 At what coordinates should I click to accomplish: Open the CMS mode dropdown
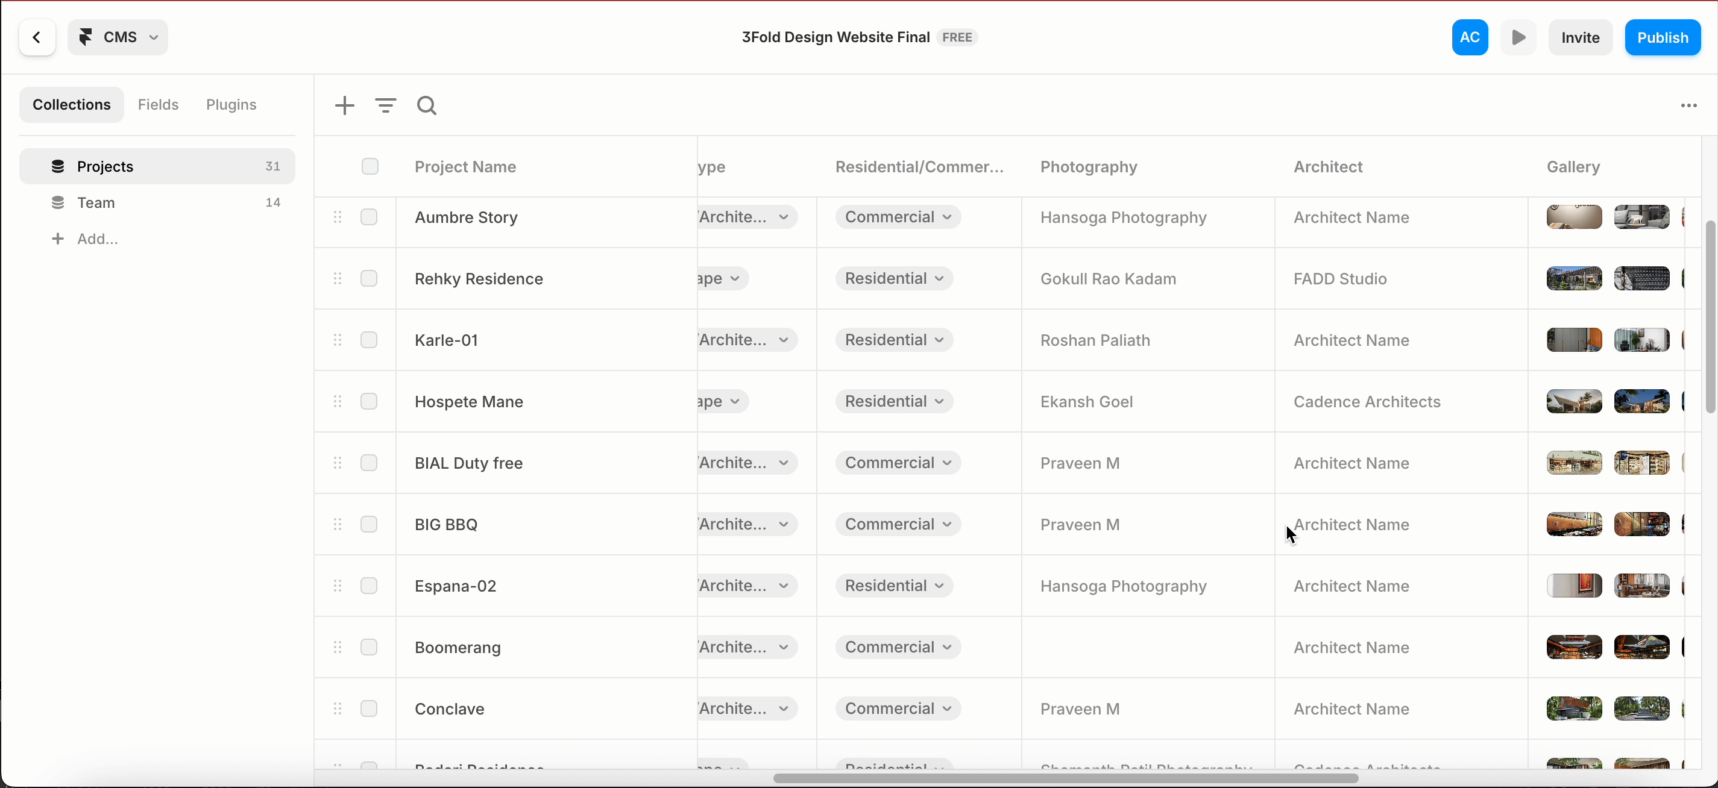pyautogui.click(x=118, y=37)
